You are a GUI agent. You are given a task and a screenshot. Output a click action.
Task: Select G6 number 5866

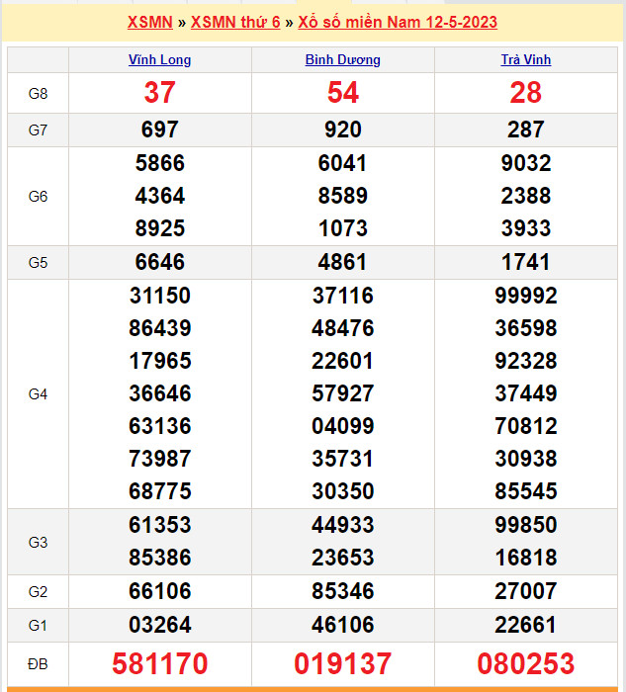tap(160, 163)
